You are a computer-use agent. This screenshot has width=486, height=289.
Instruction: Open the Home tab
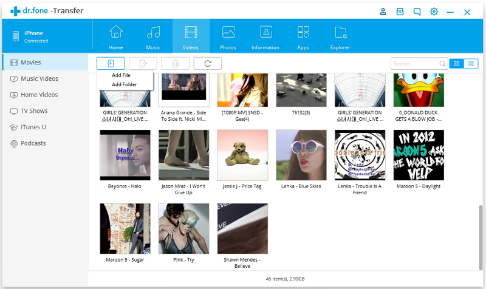(115, 36)
